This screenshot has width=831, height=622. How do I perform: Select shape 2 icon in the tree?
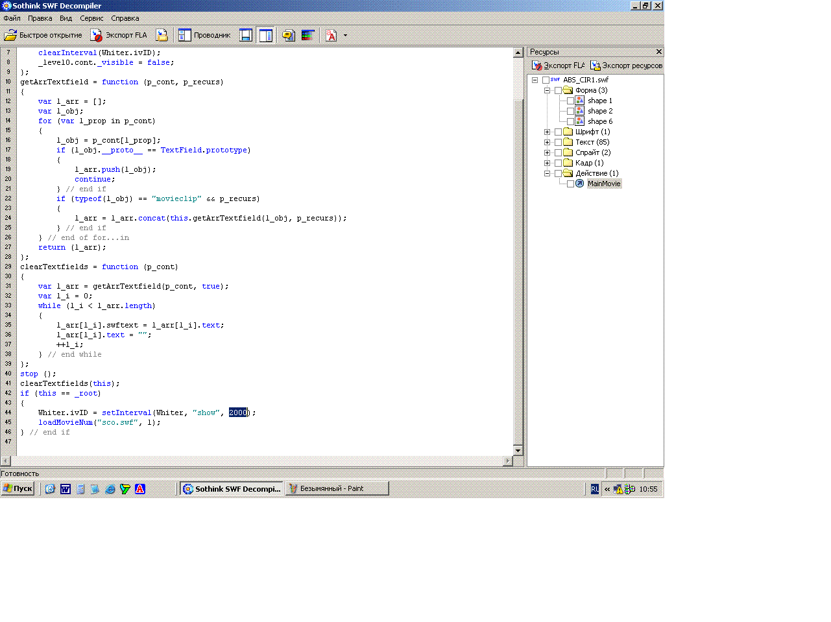(x=579, y=111)
